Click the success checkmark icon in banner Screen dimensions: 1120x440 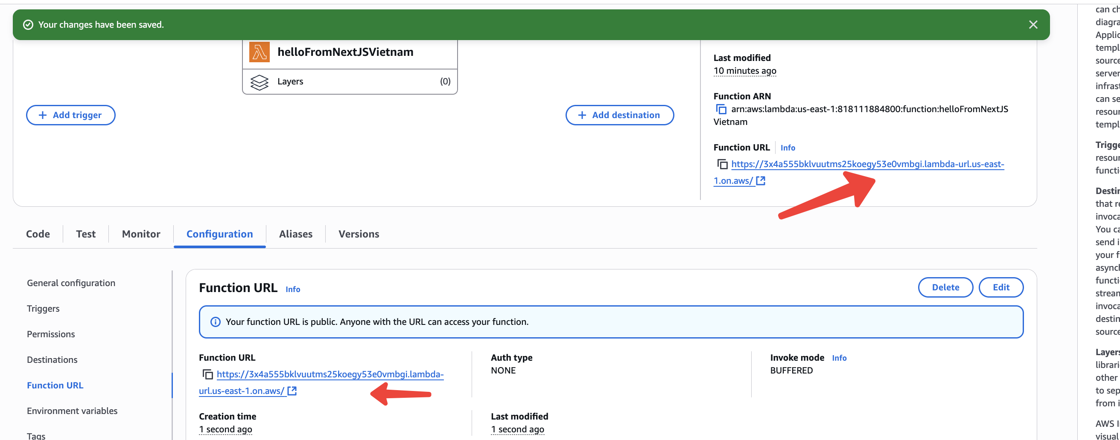click(28, 25)
